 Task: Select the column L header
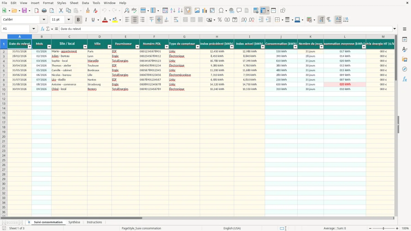pyautogui.click(x=345, y=37)
